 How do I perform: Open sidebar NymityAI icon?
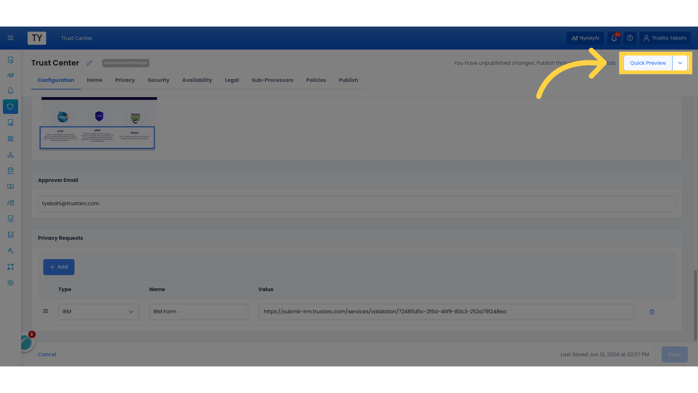11,75
